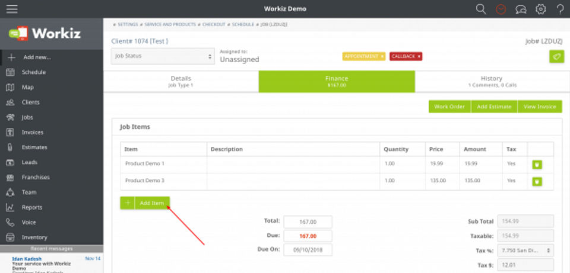This screenshot has height=273, width=570.
Task: Open the hamburger menu icon
Action: pyautogui.click(x=12, y=9)
